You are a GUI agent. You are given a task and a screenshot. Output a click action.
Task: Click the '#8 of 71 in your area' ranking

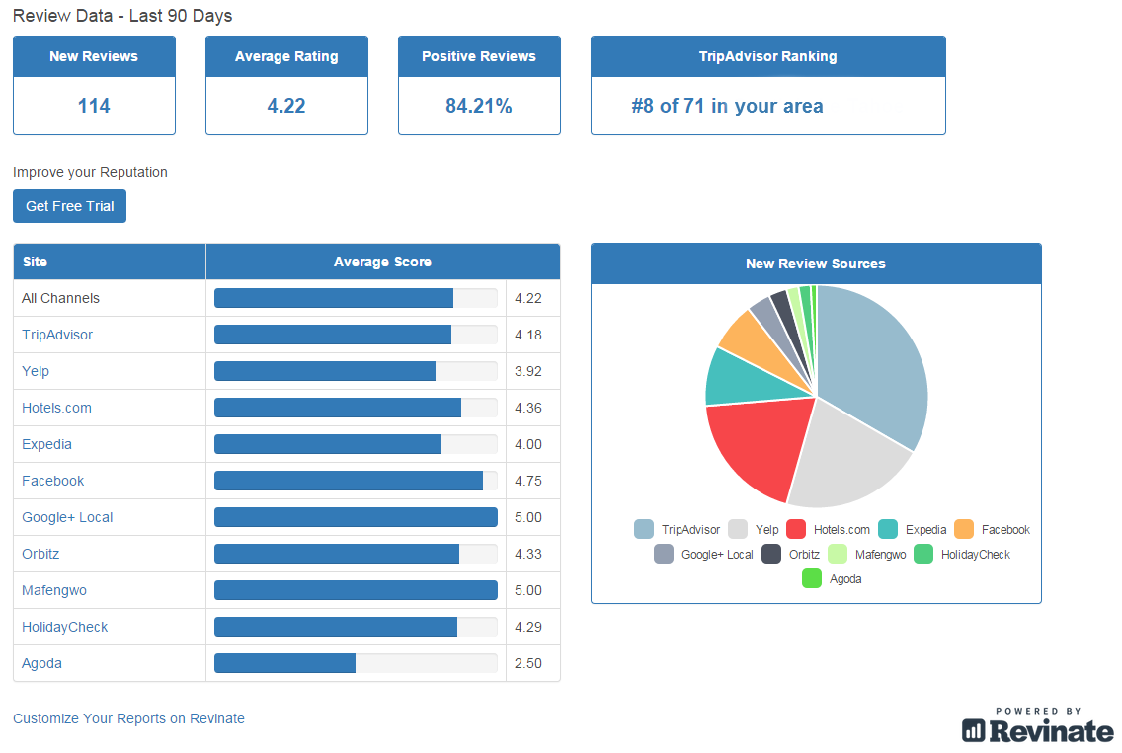(727, 106)
